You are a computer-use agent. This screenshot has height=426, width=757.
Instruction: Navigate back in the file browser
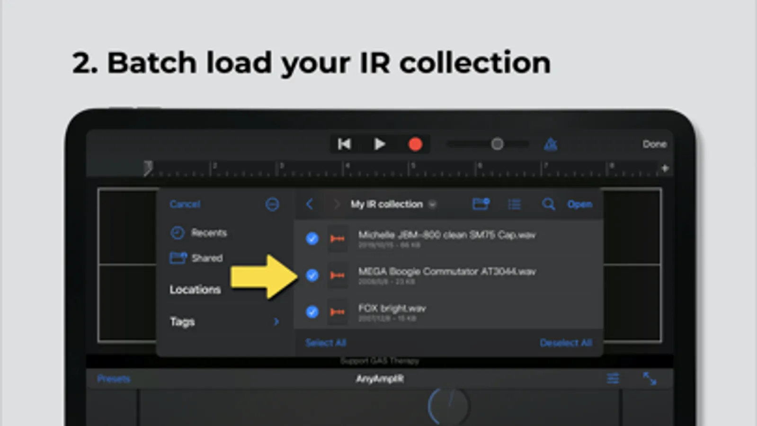(310, 204)
